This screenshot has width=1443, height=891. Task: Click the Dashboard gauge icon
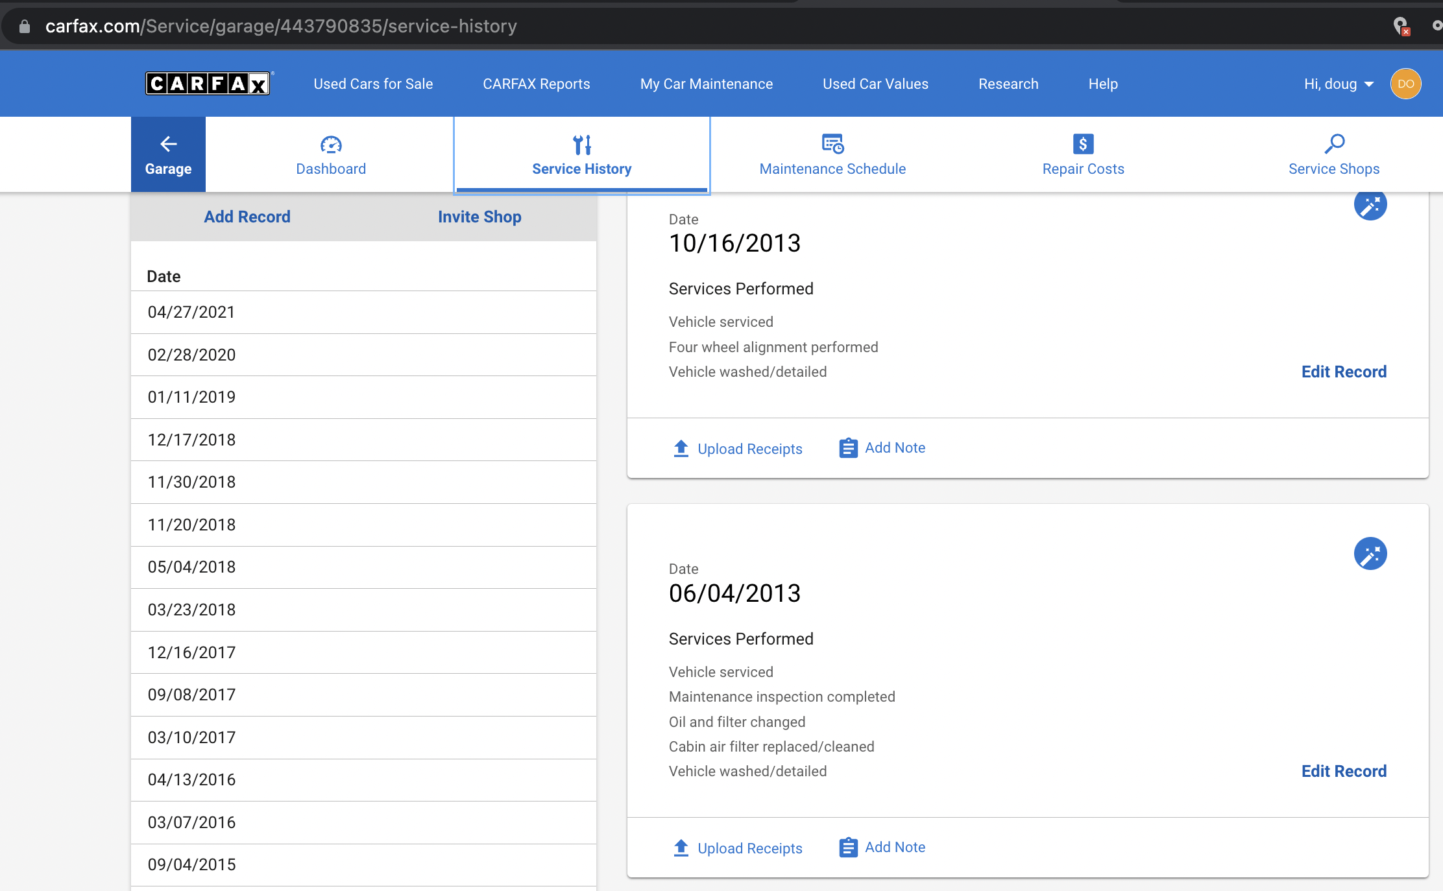331,144
